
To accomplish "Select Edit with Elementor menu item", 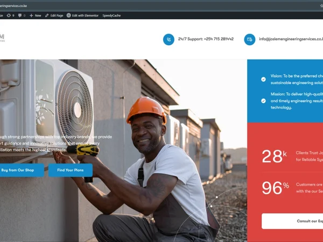I will (x=82, y=16).
